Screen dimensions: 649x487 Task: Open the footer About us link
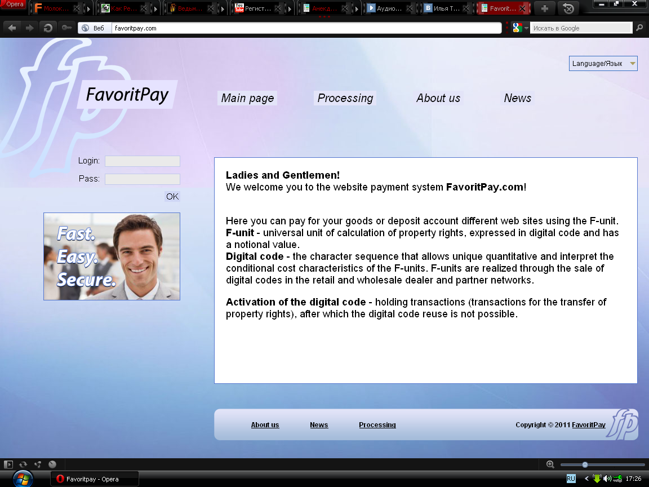pyautogui.click(x=265, y=425)
